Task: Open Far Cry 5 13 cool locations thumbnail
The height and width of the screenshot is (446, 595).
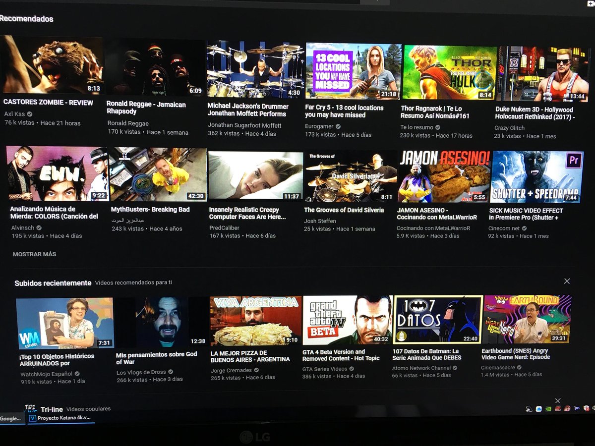Action: click(x=353, y=71)
